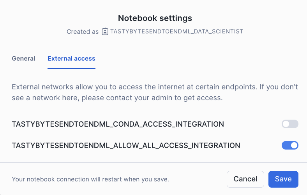
Task: Click the grey knob on the CONDA toggle
Action: [x=286, y=124]
